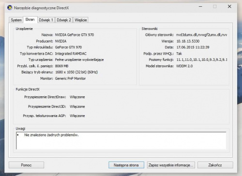Open the Dźwięk 1 tab
This screenshot has width=242, height=176.
pos(46,20)
